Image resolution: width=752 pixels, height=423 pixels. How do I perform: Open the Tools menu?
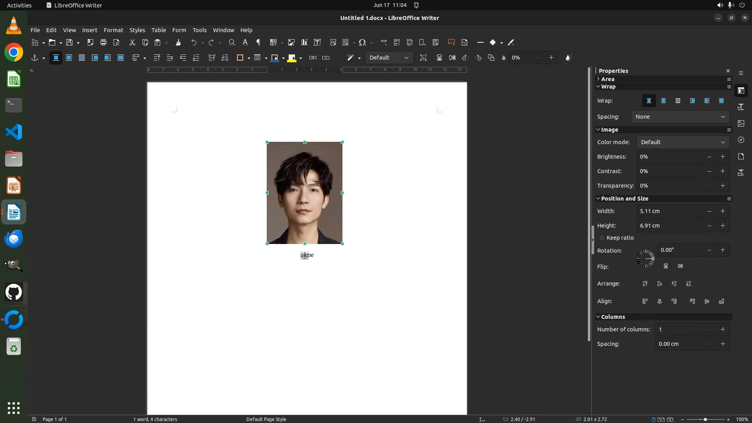click(x=199, y=30)
